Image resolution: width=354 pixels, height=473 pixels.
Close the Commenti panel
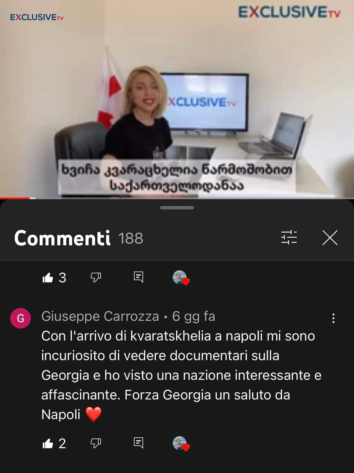point(330,237)
